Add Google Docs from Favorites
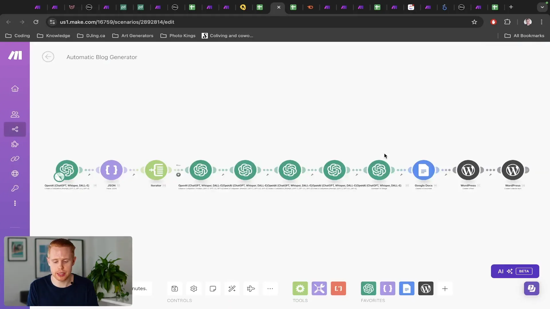 click(x=407, y=288)
